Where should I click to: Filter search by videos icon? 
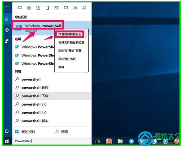pyautogui.click(x=66, y=8)
